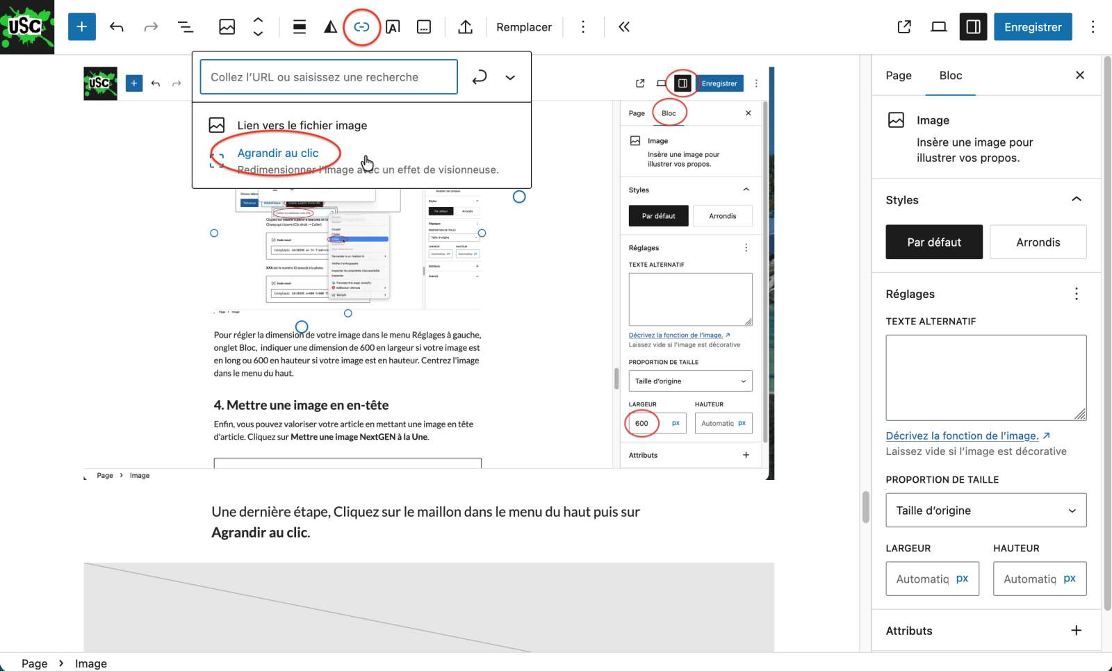
Task: Click the URL search input field
Action: click(329, 77)
